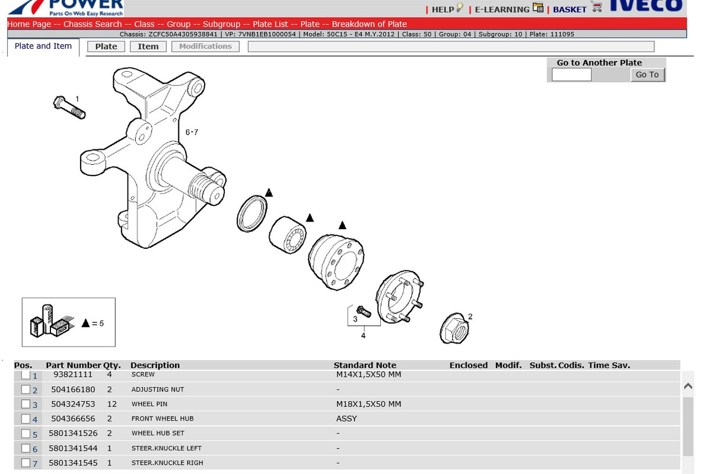Screen dimensions: 710x474
Task: Tick the checkbox for STEER.KNUCKLE RIGH row
Action: pyautogui.click(x=26, y=463)
